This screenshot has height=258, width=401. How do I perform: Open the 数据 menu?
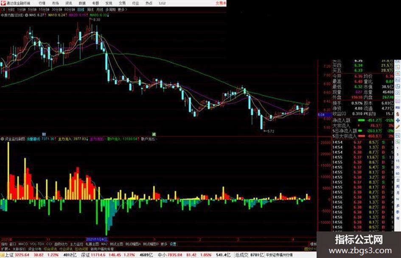pyautogui.click(x=82, y=3)
